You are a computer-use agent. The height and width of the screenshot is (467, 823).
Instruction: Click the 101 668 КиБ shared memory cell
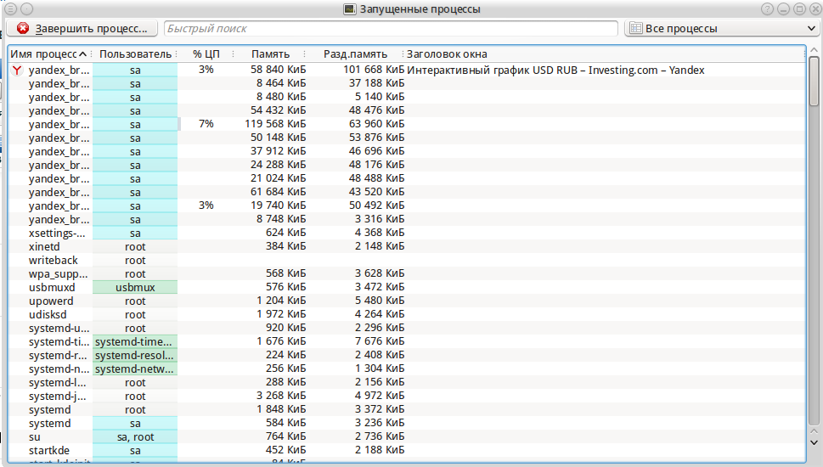(374, 70)
